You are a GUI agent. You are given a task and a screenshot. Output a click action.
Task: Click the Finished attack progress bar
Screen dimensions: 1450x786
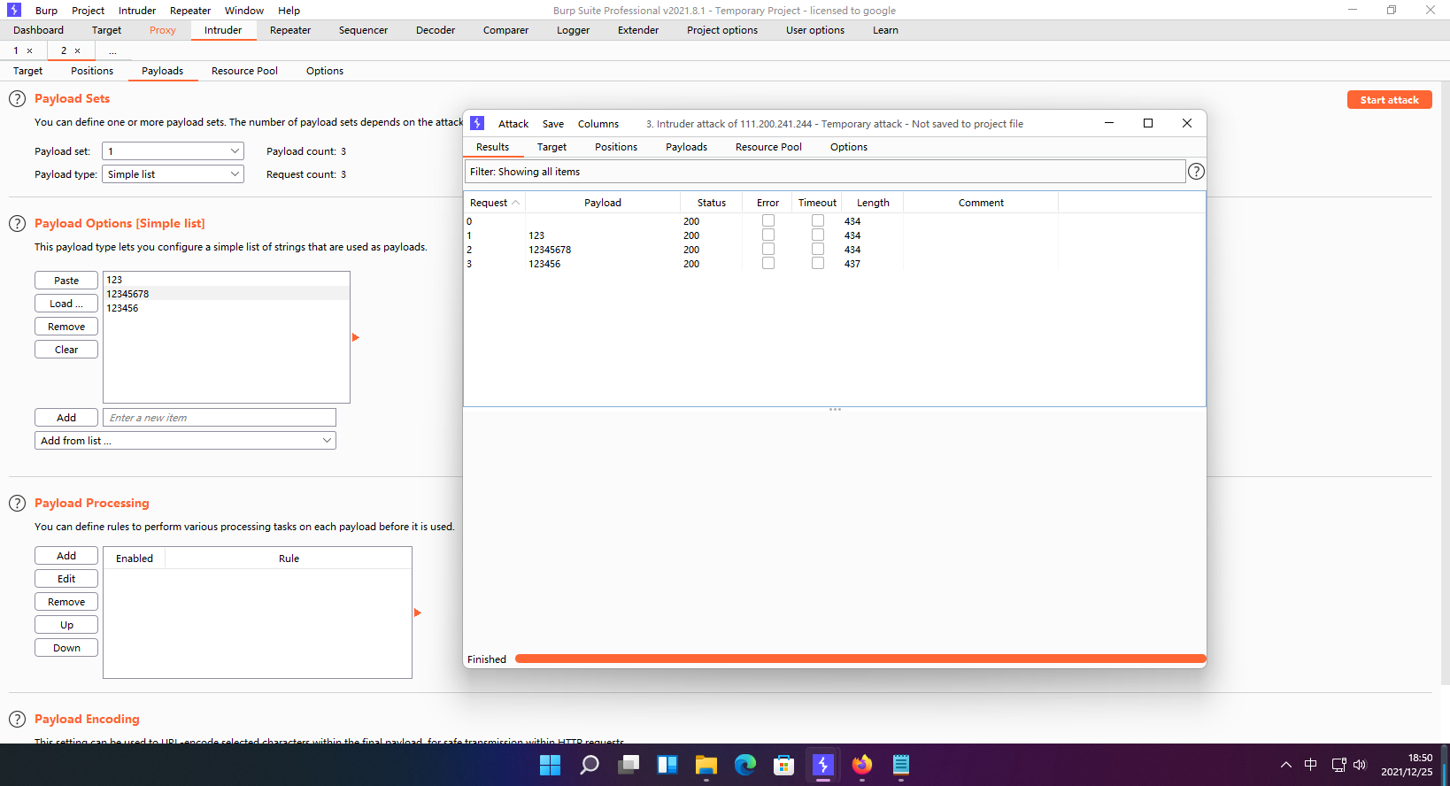(x=860, y=659)
